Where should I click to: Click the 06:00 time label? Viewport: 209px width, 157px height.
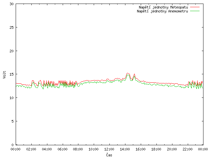point(62,149)
